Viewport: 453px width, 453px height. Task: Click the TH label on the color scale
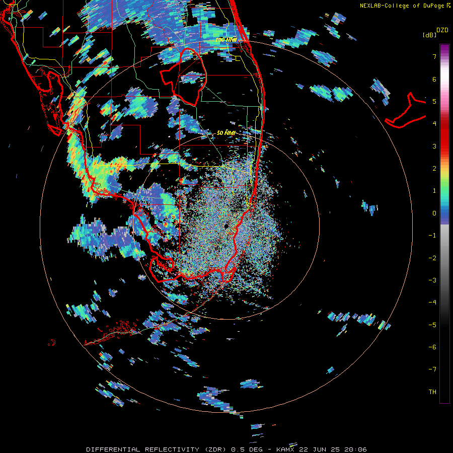[432, 392]
